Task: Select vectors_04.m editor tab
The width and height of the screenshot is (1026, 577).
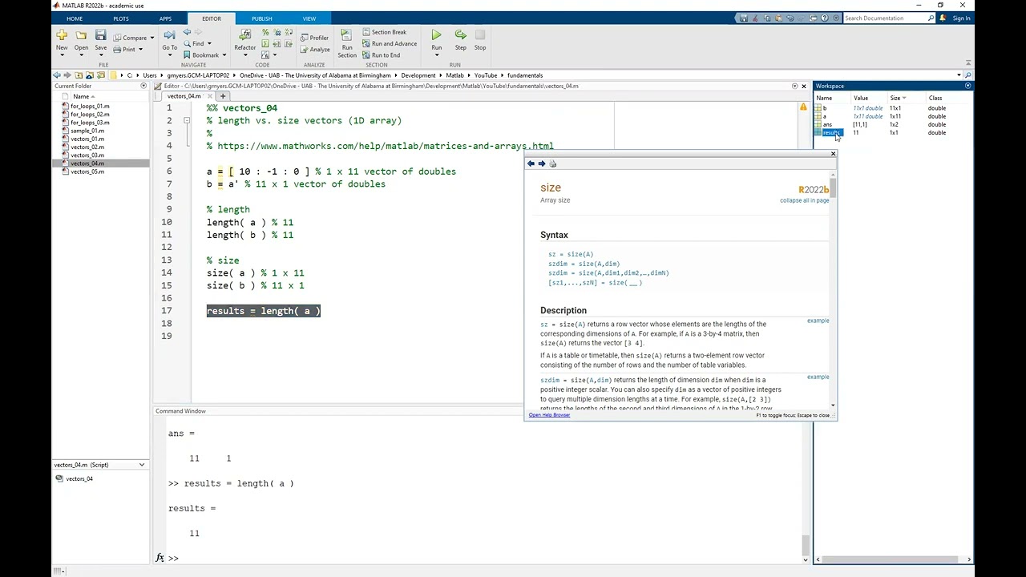Action: (184, 96)
